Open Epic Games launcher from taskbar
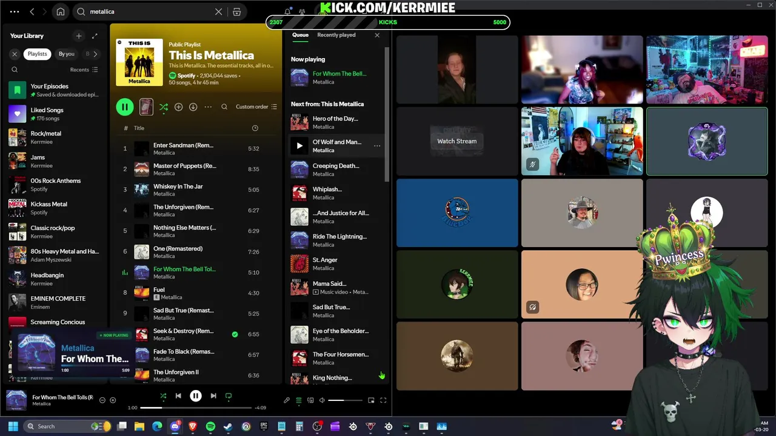Viewport: 776px width, 436px height. [264, 426]
